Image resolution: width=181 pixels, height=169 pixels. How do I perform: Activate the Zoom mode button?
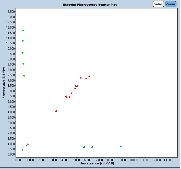(171, 4)
